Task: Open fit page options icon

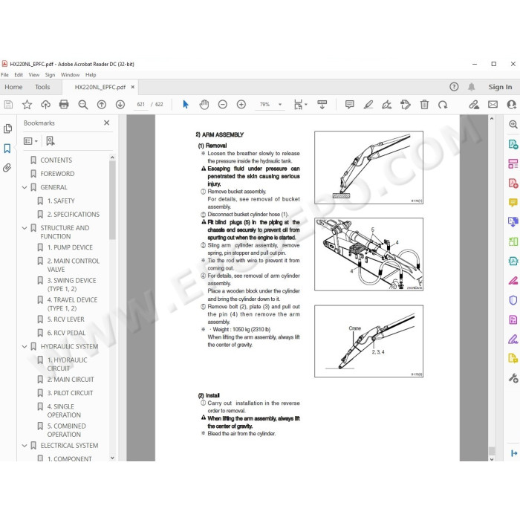Action: 300,105
